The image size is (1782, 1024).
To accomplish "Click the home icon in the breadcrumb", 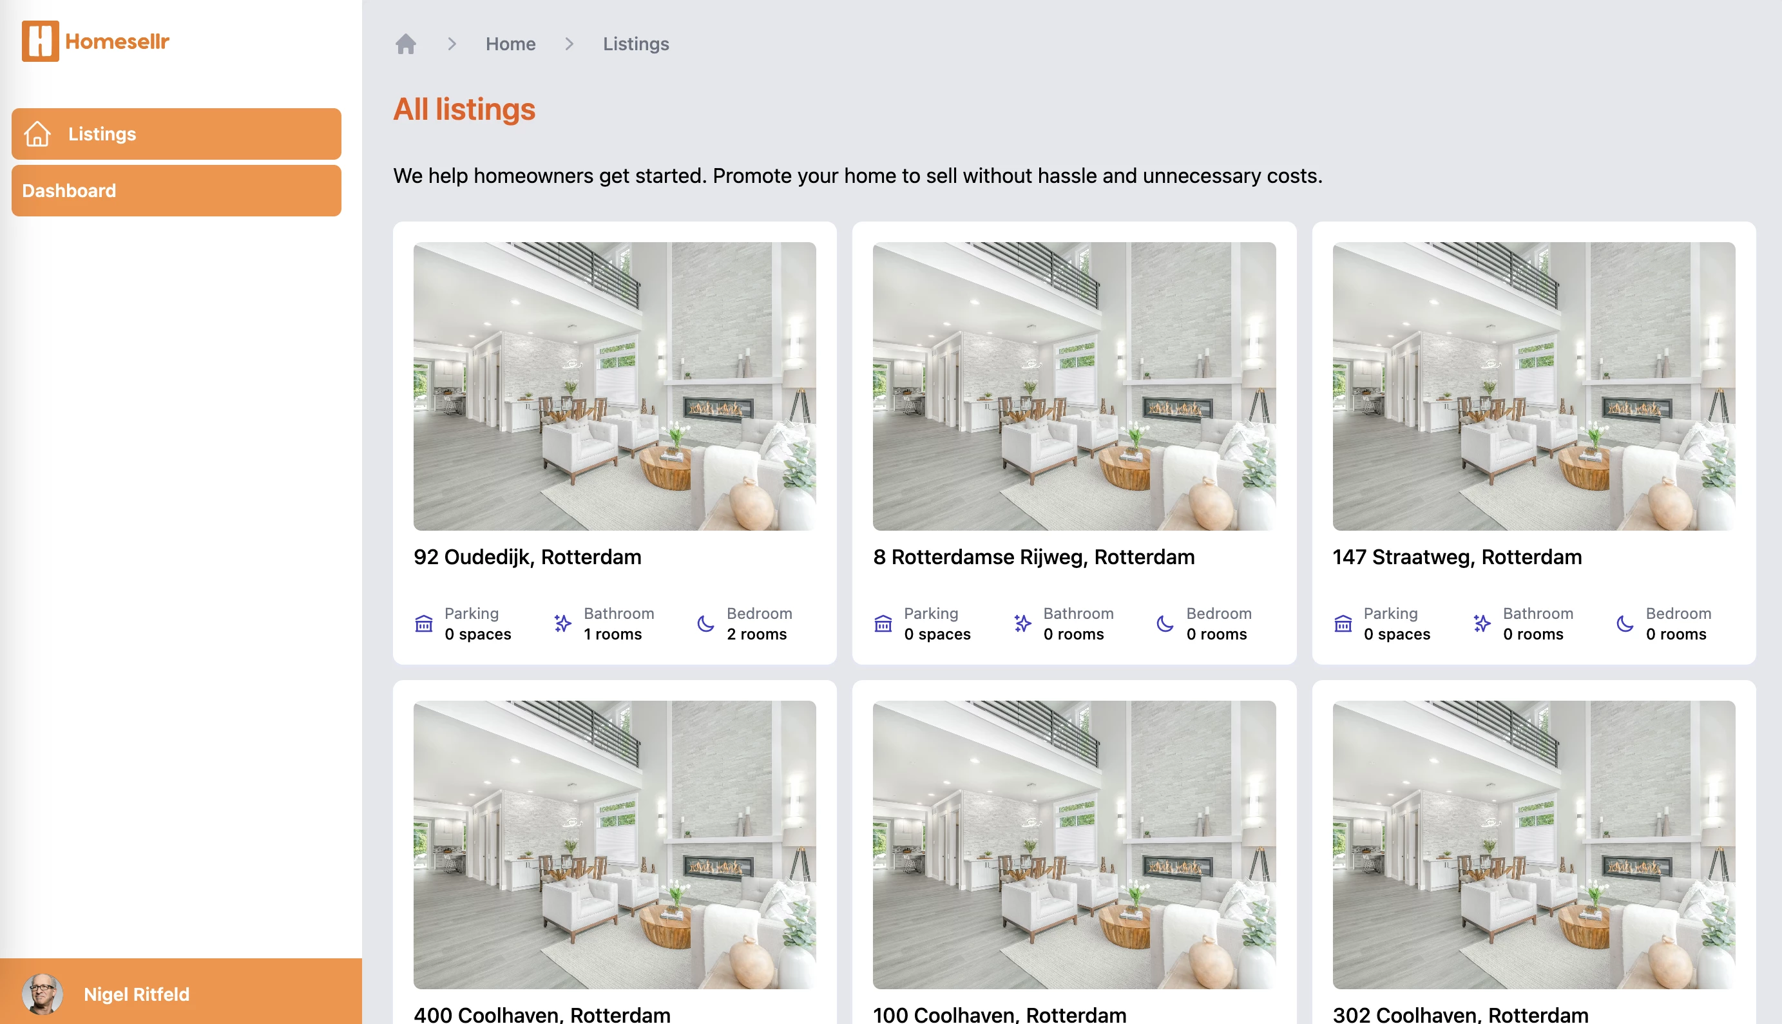I will [406, 44].
